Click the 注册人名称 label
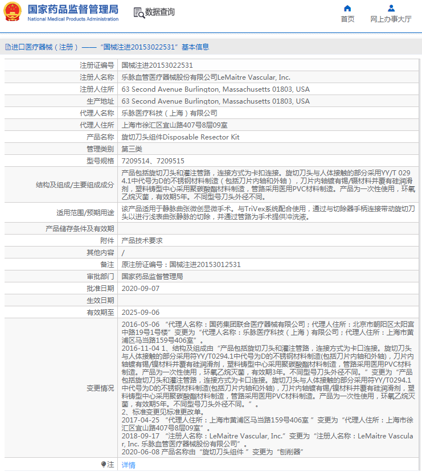422x472 pixels. [97, 77]
